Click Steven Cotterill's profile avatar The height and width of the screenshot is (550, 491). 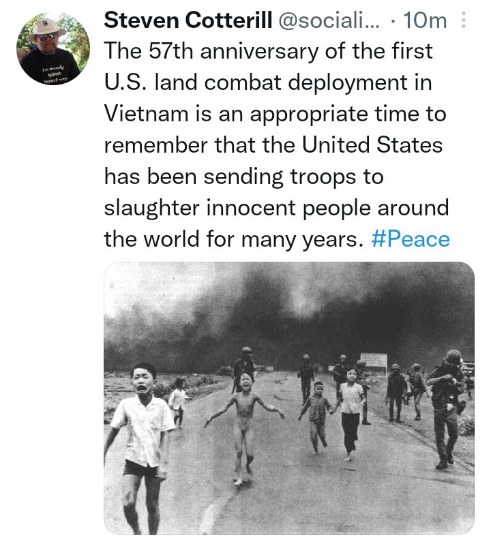(x=53, y=48)
